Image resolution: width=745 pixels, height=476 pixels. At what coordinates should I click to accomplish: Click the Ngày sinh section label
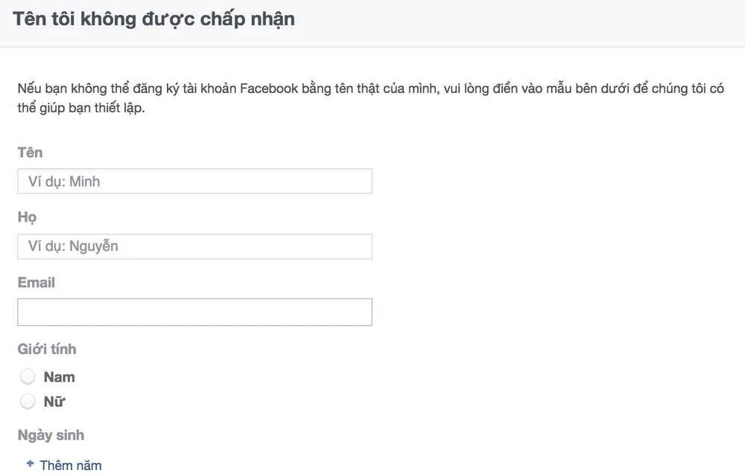pyautogui.click(x=51, y=435)
